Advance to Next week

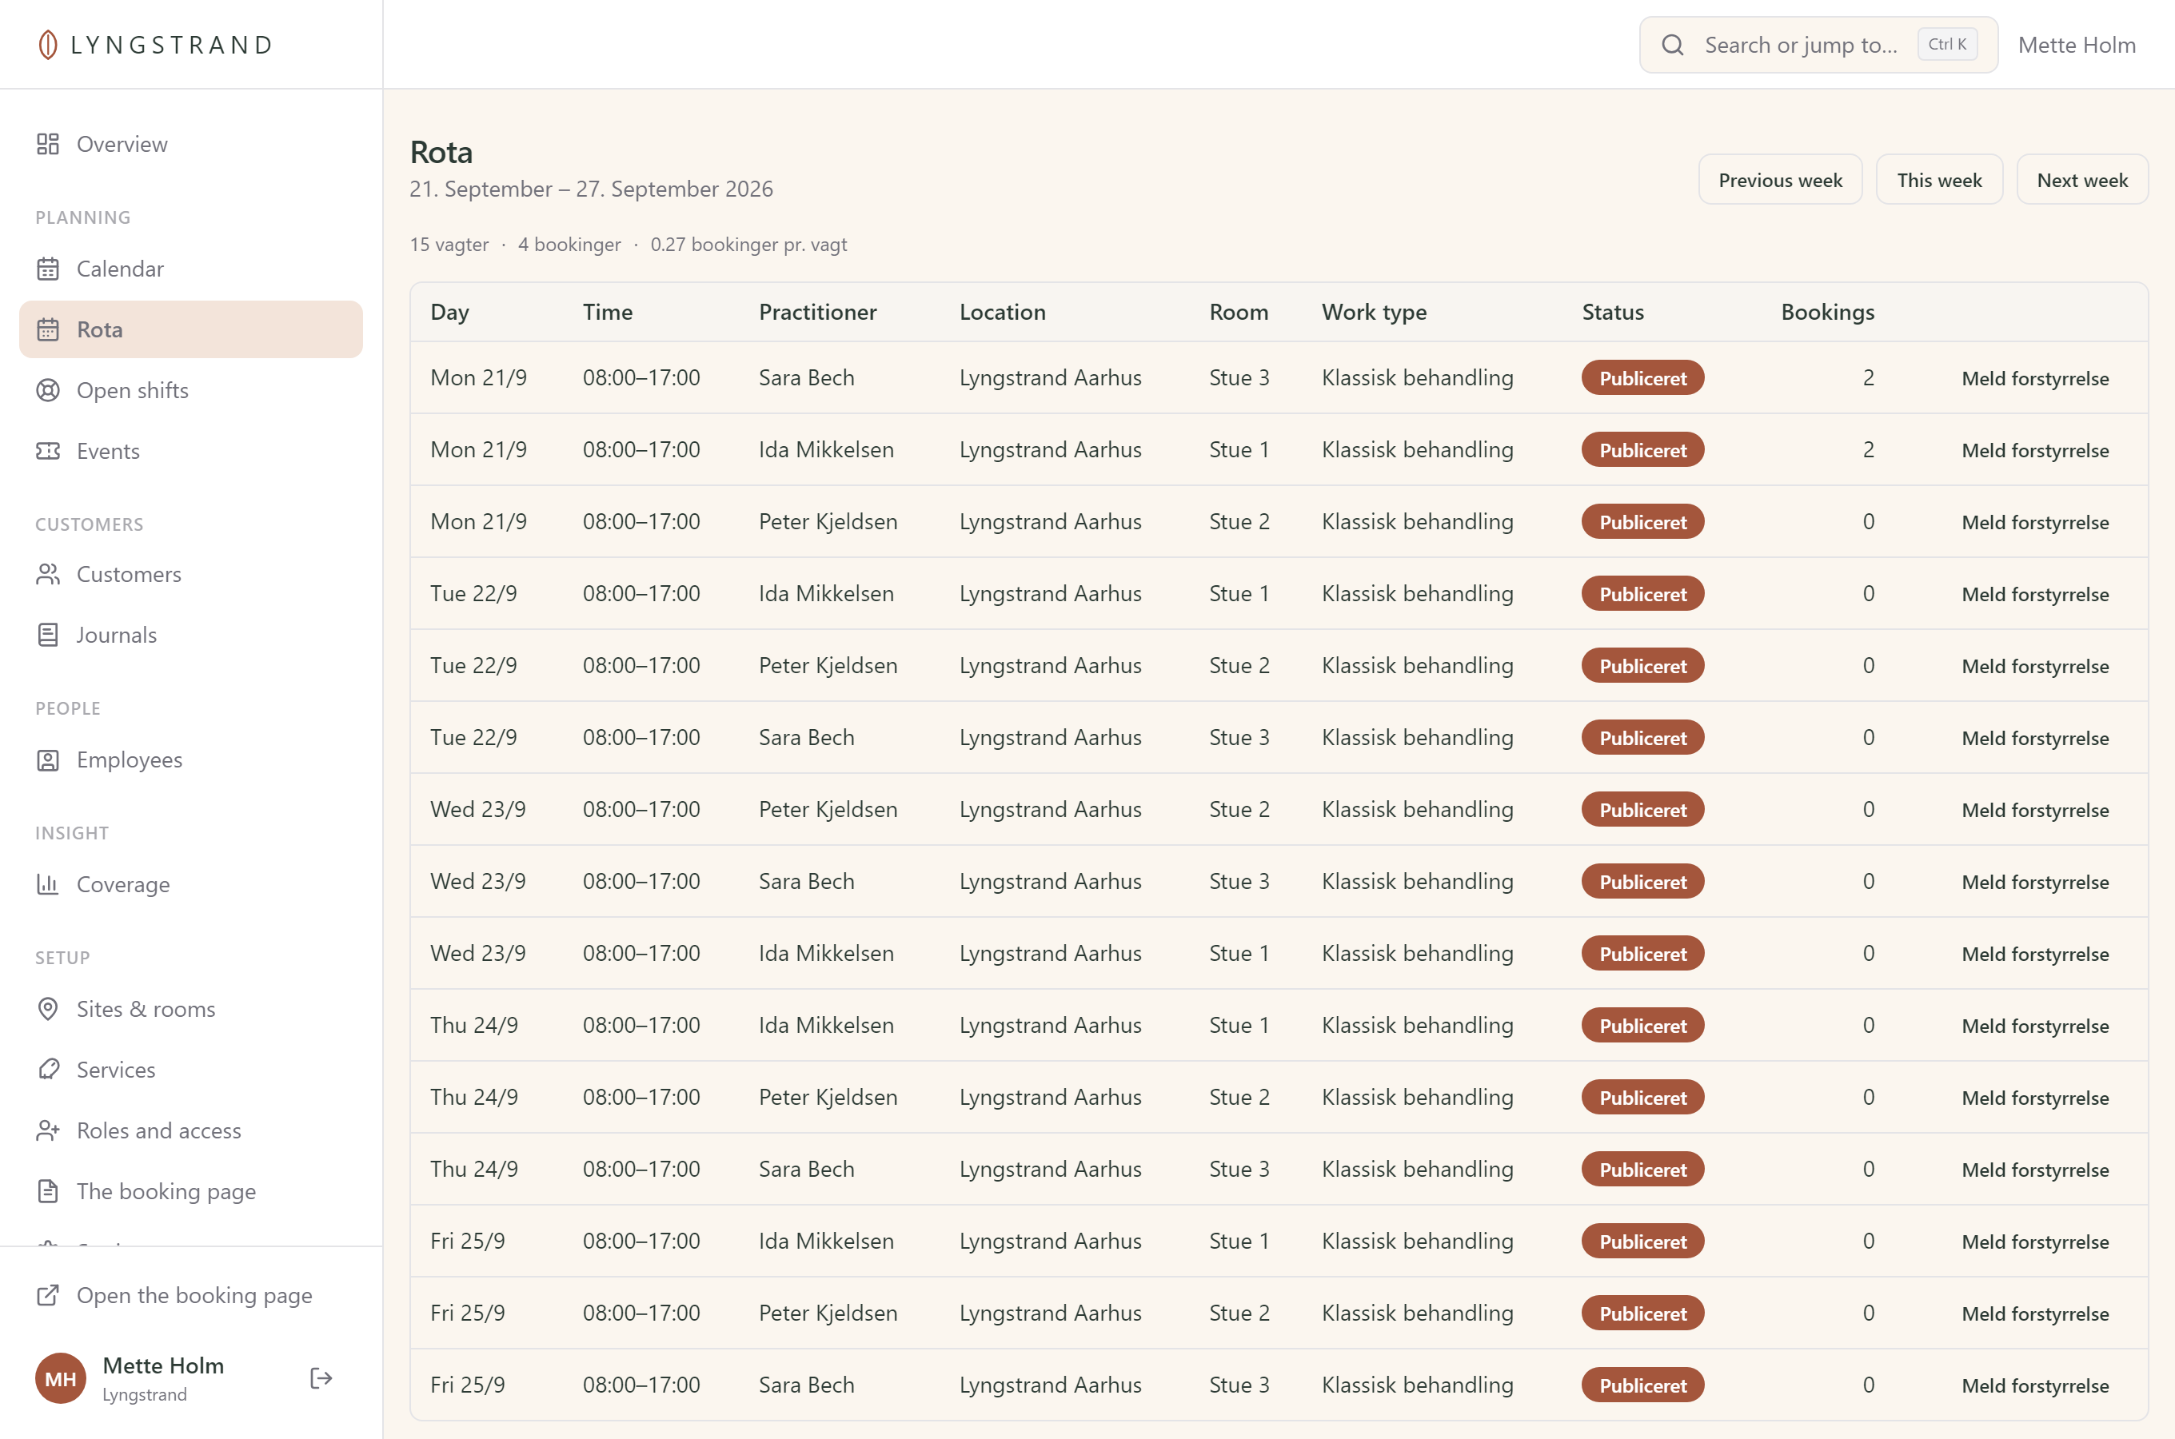pyautogui.click(x=2081, y=180)
